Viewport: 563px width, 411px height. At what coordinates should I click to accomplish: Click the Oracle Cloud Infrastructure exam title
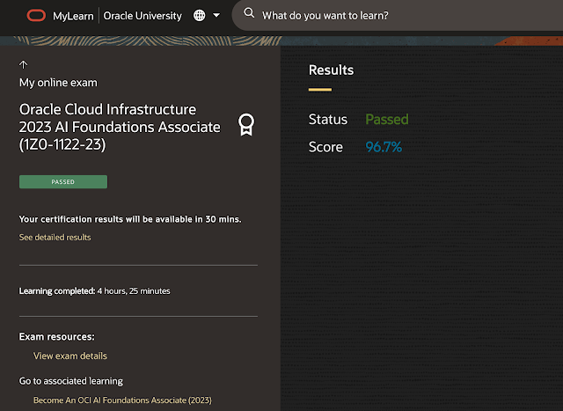(x=120, y=127)
